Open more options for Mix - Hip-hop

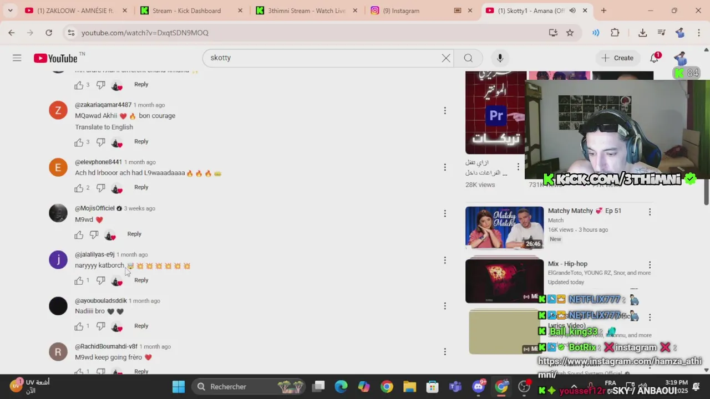tap(650, 265)
